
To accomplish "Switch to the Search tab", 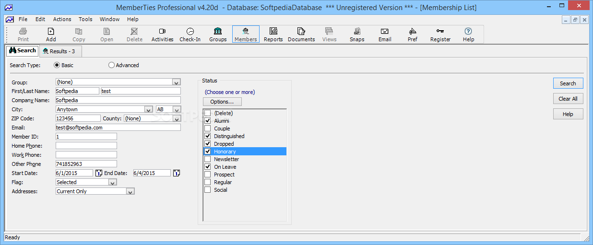I will (23, 50).
